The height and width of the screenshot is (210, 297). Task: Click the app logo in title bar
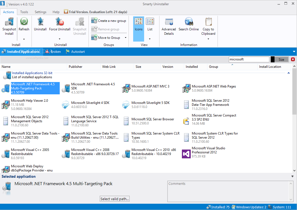2,3
